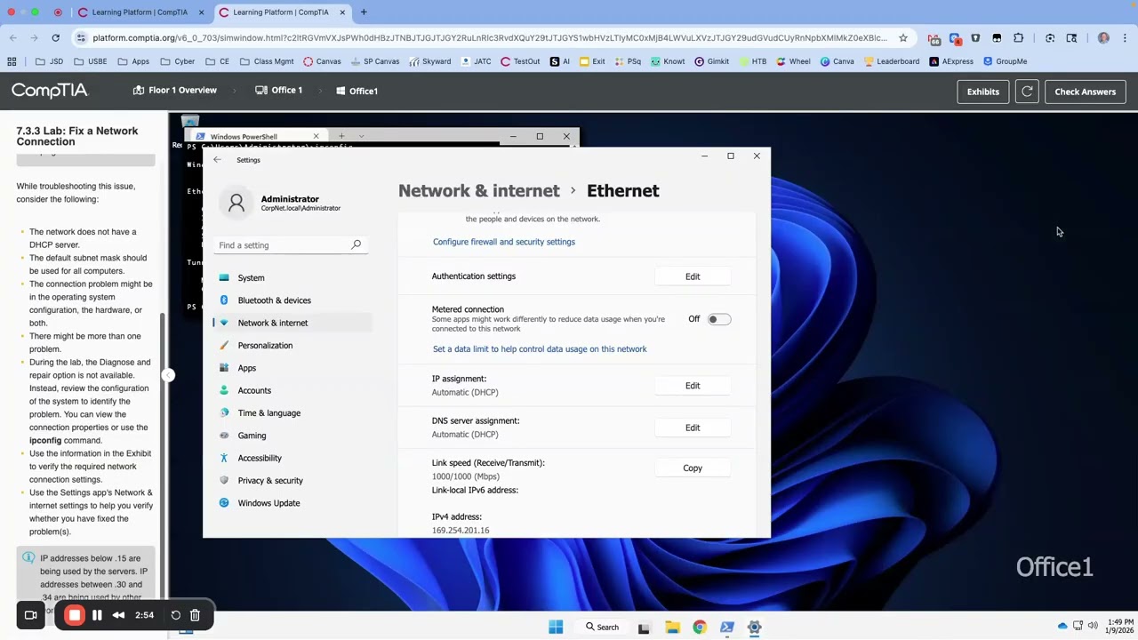Open Personalization settings

tap(265, 346)
